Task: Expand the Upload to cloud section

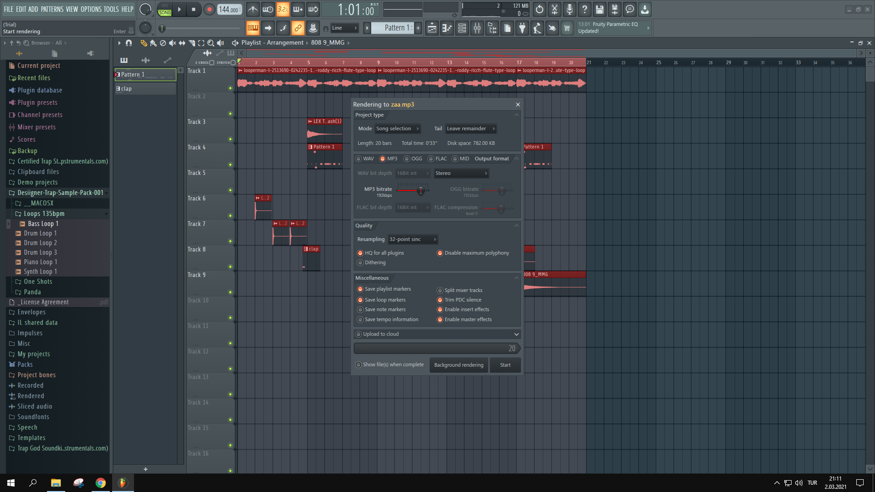Action: [516, 334]
